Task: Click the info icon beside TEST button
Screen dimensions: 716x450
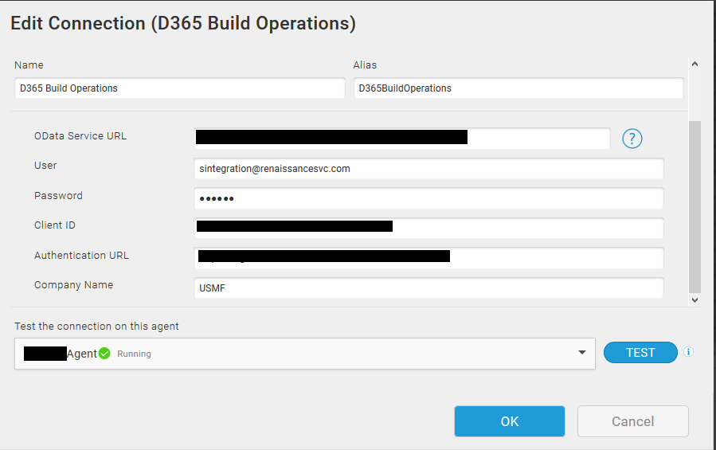Action: (688, 352)
